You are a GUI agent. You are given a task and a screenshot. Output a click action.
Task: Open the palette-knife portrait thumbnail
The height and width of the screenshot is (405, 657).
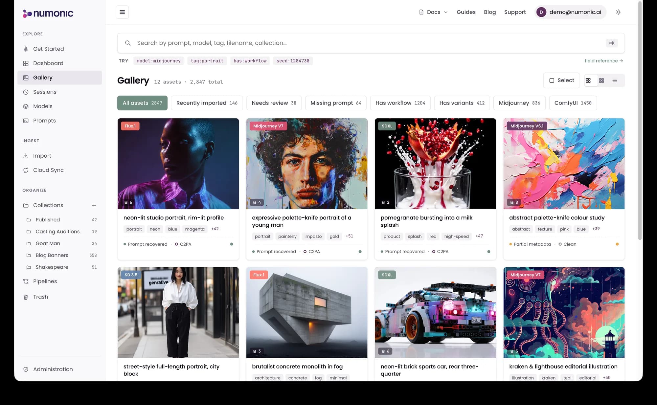coord(307,164)
